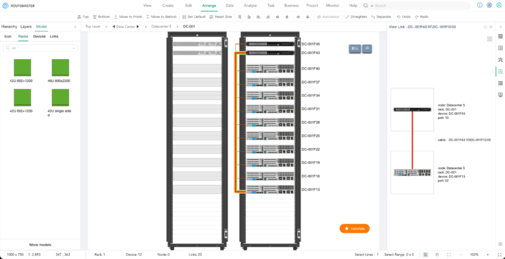Click Reset Size in toolbar

pyautogui.click(x=220, y=16)
